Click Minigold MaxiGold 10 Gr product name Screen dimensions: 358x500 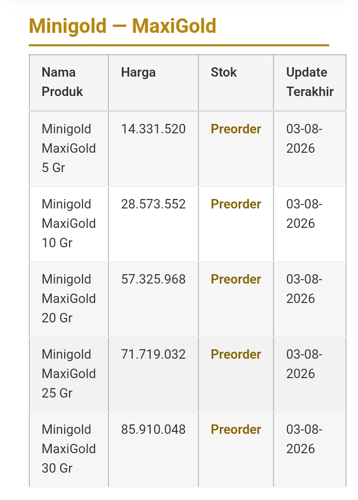[x=69, y=223]
